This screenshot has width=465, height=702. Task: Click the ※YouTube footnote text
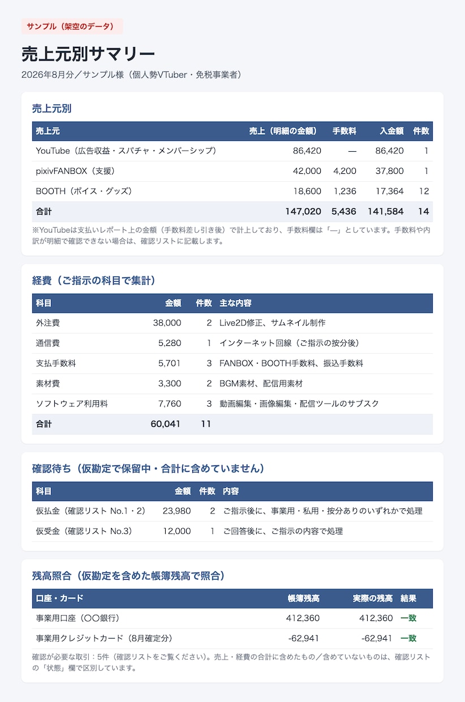[x=232, y=236]
